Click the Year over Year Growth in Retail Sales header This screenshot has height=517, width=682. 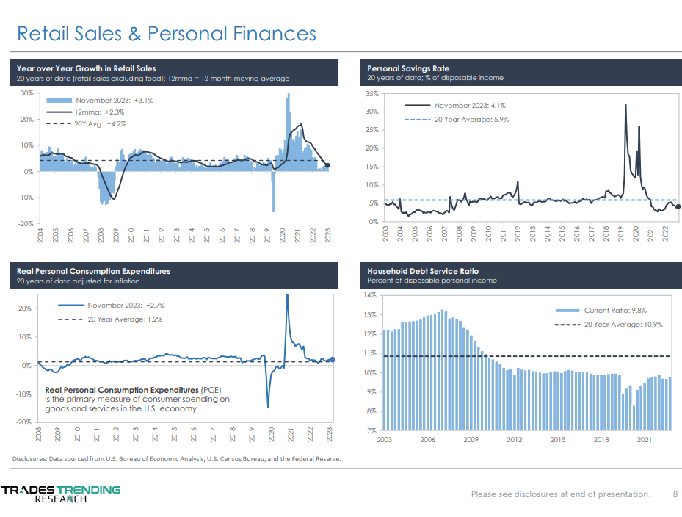[87, 68]
